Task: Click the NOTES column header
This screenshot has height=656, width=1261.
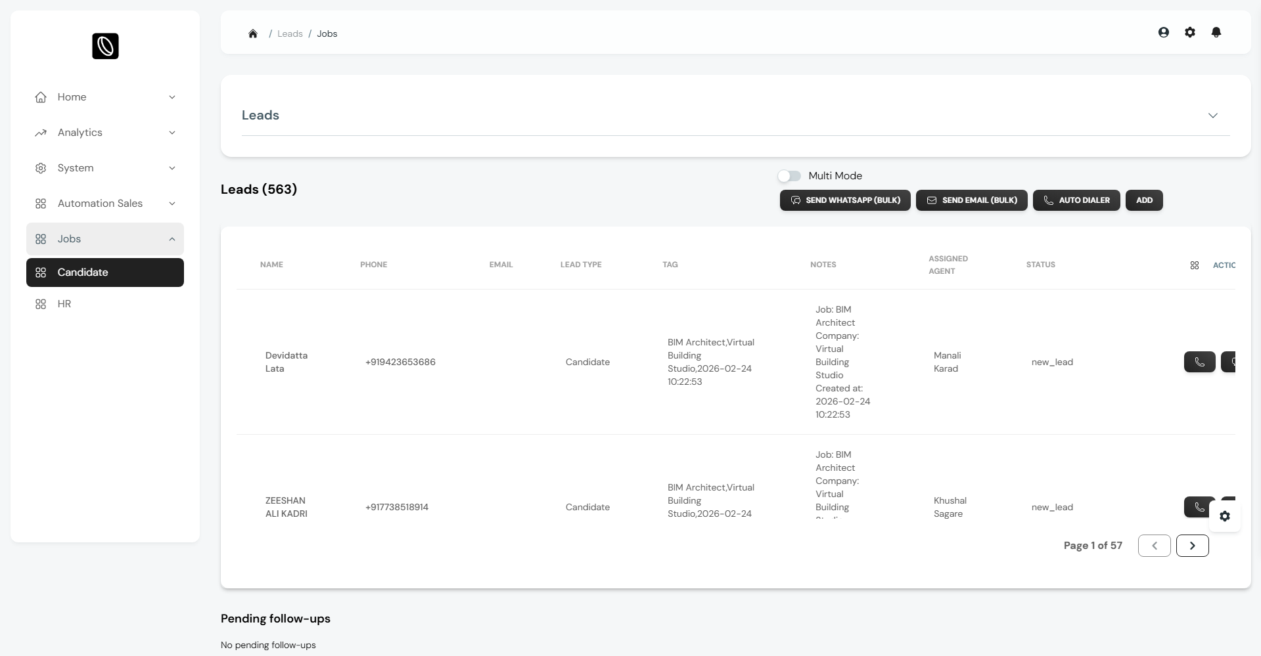Action: 823,265
